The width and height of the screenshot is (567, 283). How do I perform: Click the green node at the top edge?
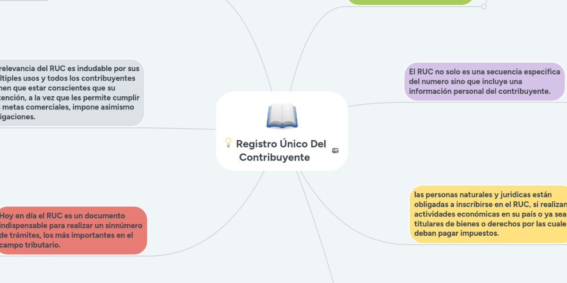(x=410, y=2)
